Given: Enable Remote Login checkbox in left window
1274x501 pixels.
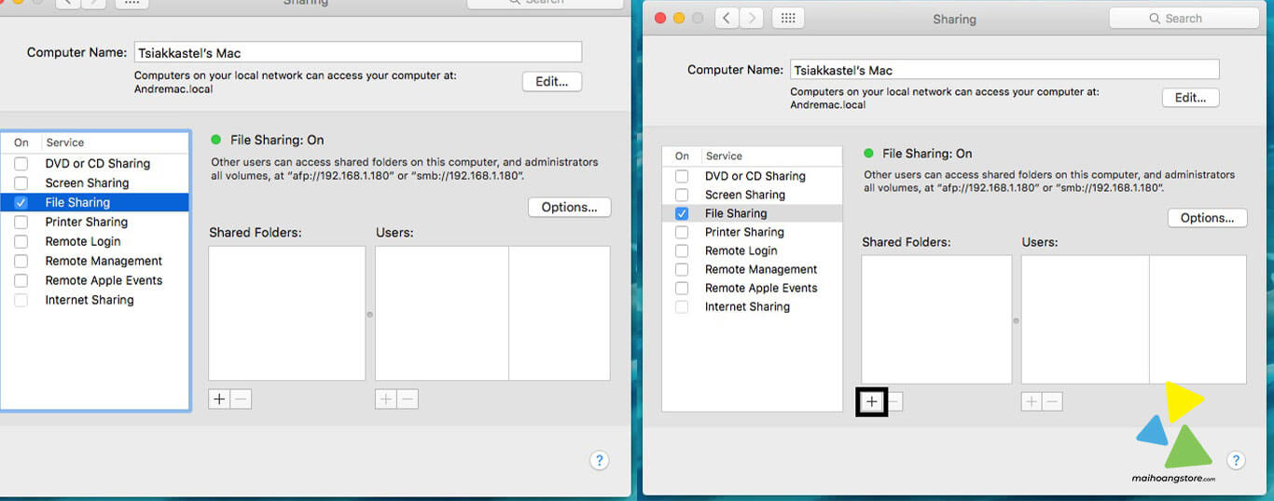Looking at the screenshot, I should (x=21, y=242).
